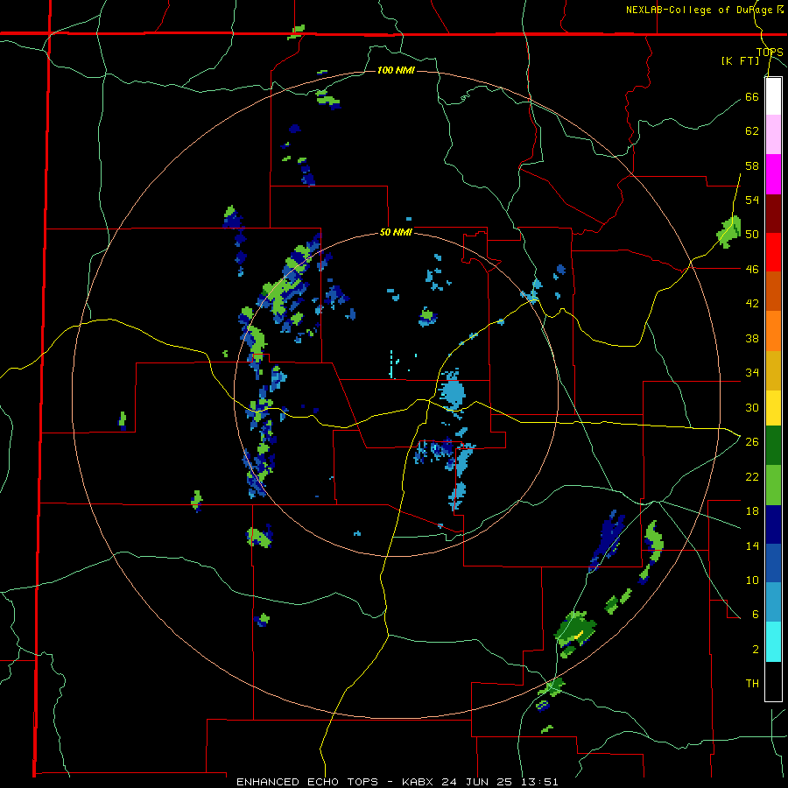Click the 30 legend value
788x788 pixels.
click(x=752, y=407)
